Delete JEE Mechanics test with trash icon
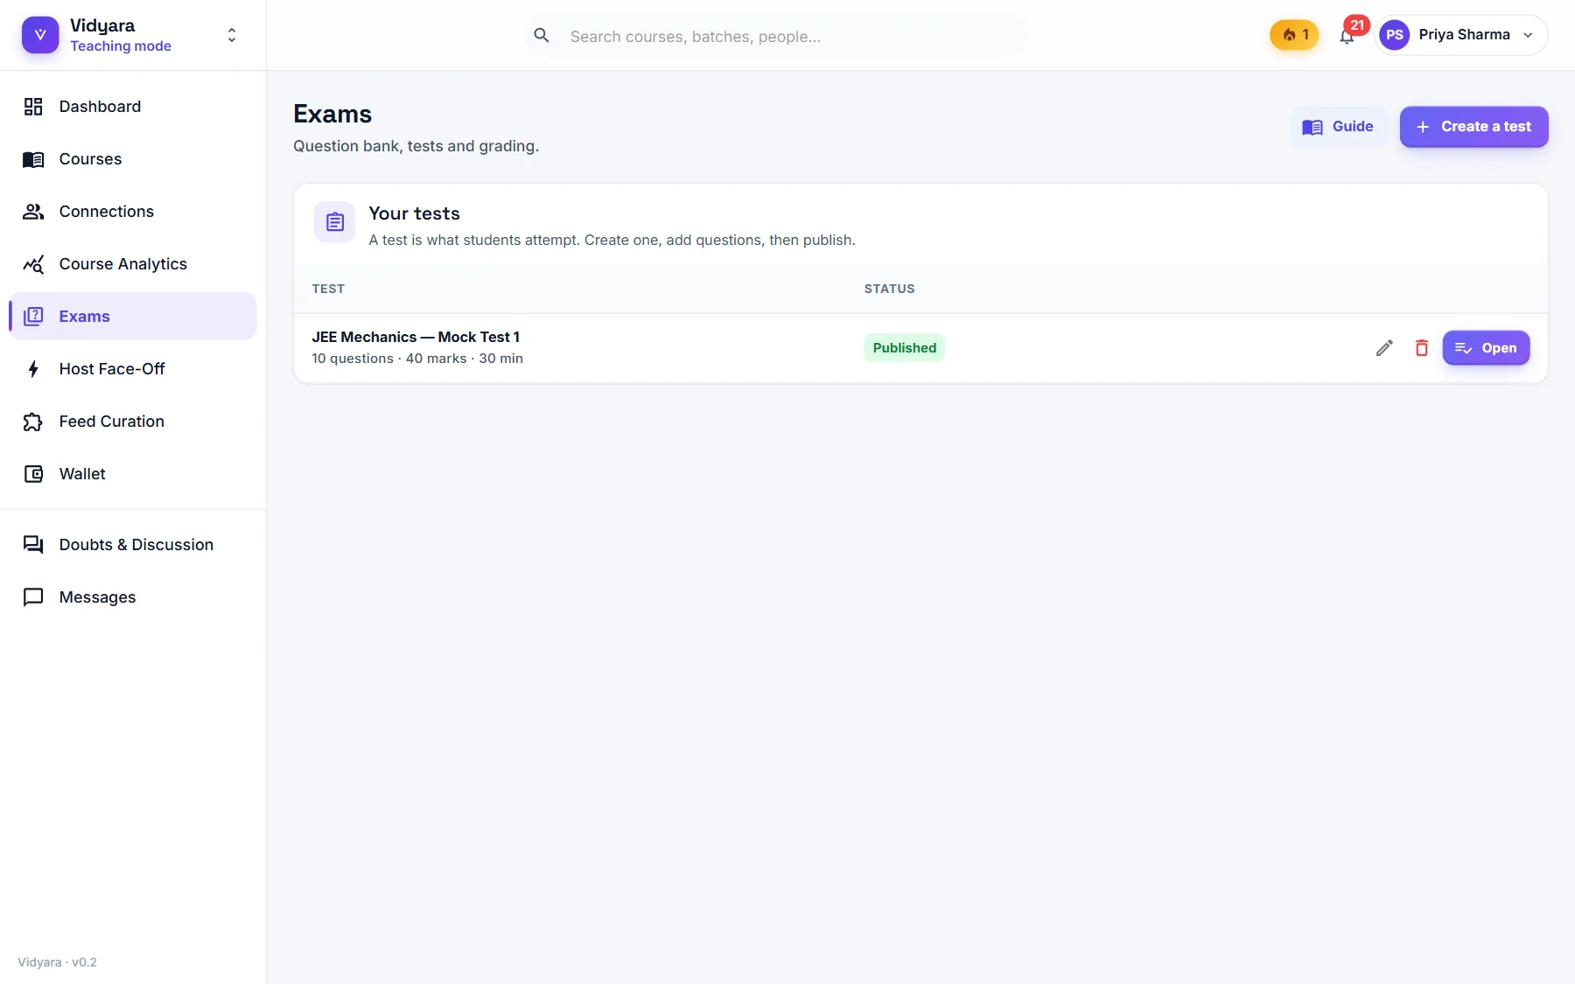The width and height of the screenshot is (1575, 984). click(x=1422, y=348)
